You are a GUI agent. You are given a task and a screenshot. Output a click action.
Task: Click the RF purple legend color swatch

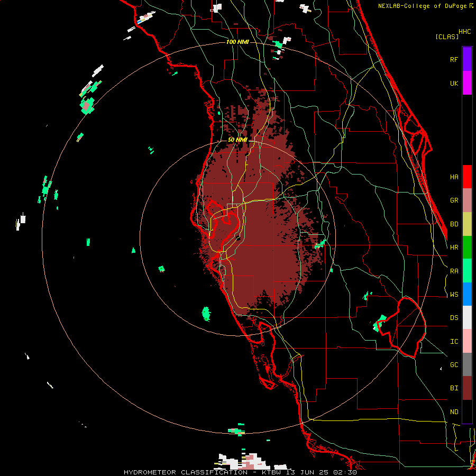coord(467,59)
